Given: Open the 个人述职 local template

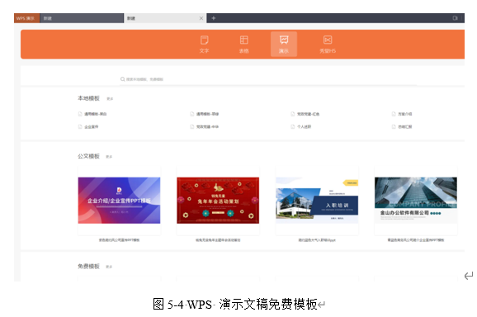Looking at the screenshot, I should [x=301, y=127].
